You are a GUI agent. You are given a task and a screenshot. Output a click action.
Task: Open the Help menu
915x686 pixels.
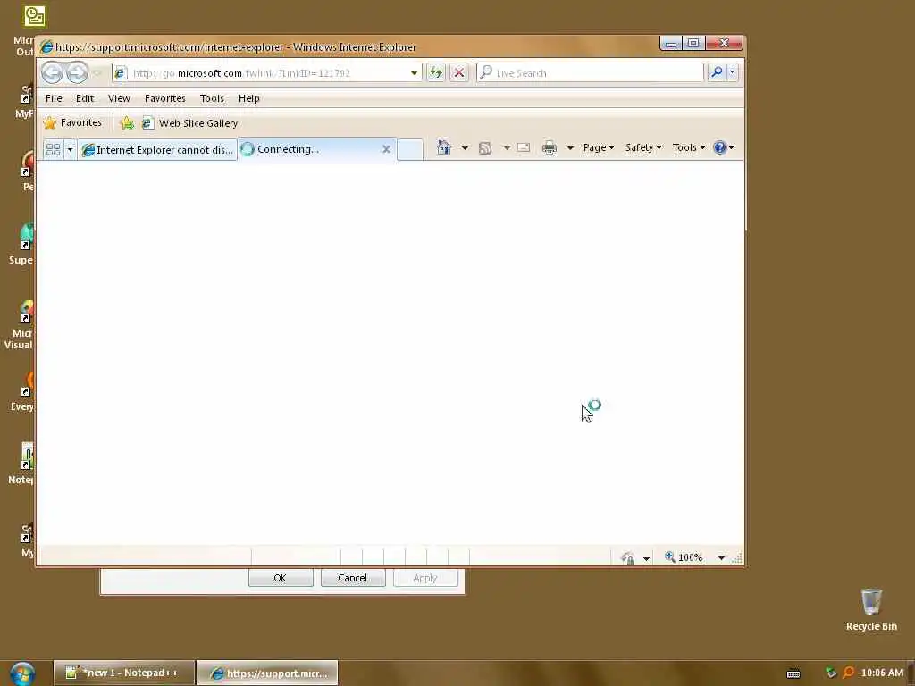pos(249,98)
